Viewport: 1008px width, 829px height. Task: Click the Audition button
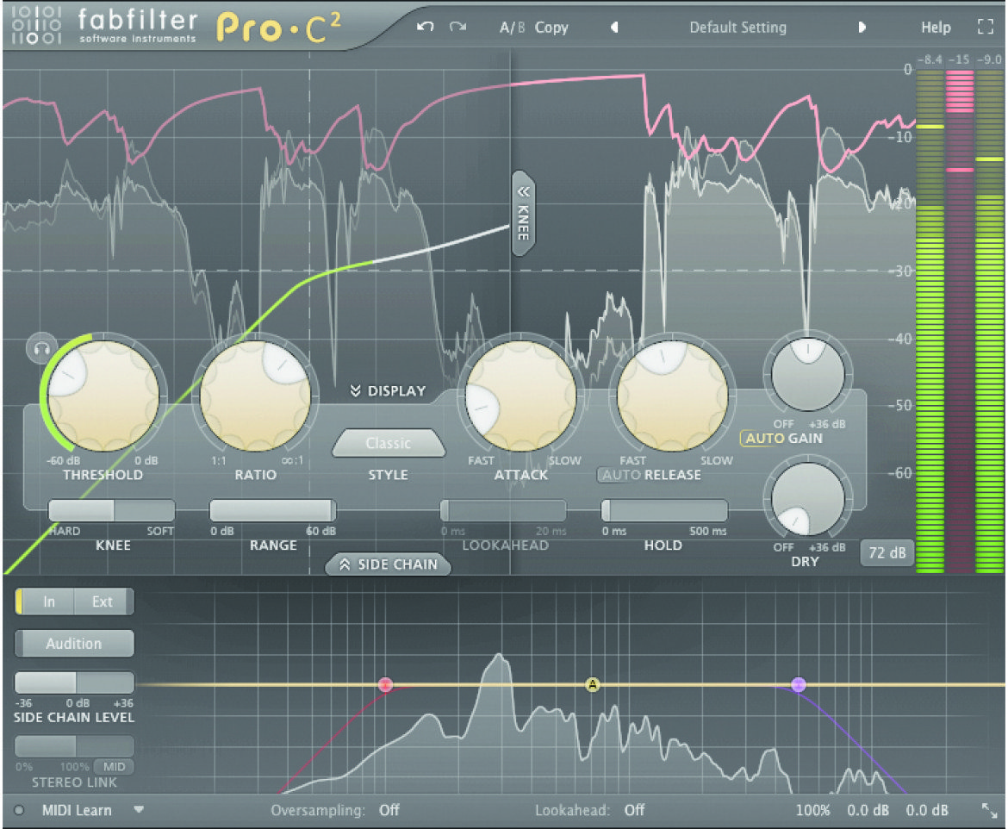(74, 643)
